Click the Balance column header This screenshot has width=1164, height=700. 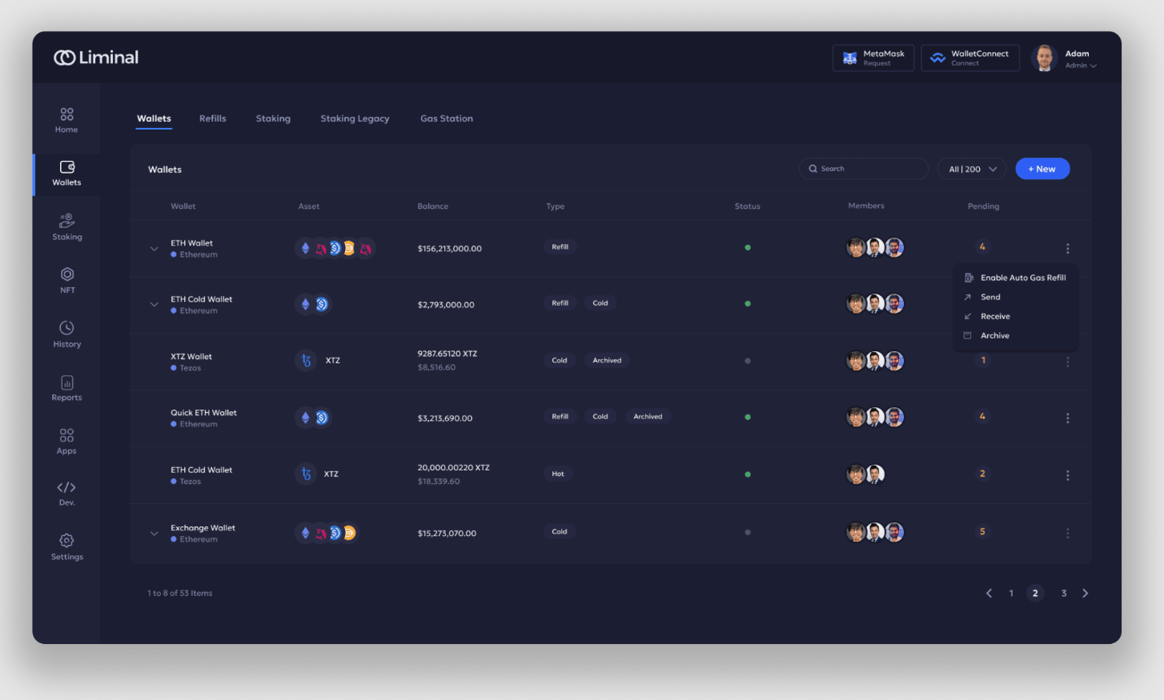433,206
